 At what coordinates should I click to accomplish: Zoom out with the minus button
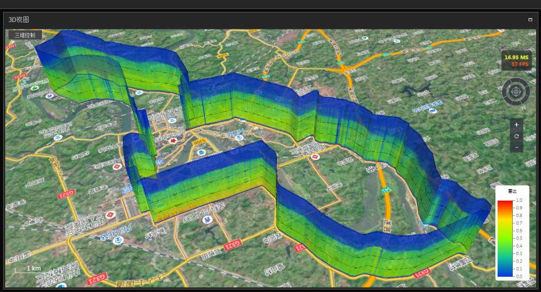(x=516, y=147)
